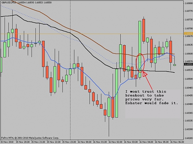
Task: Select the vertical dotted day separator line
Action: [x=70, y=70]
